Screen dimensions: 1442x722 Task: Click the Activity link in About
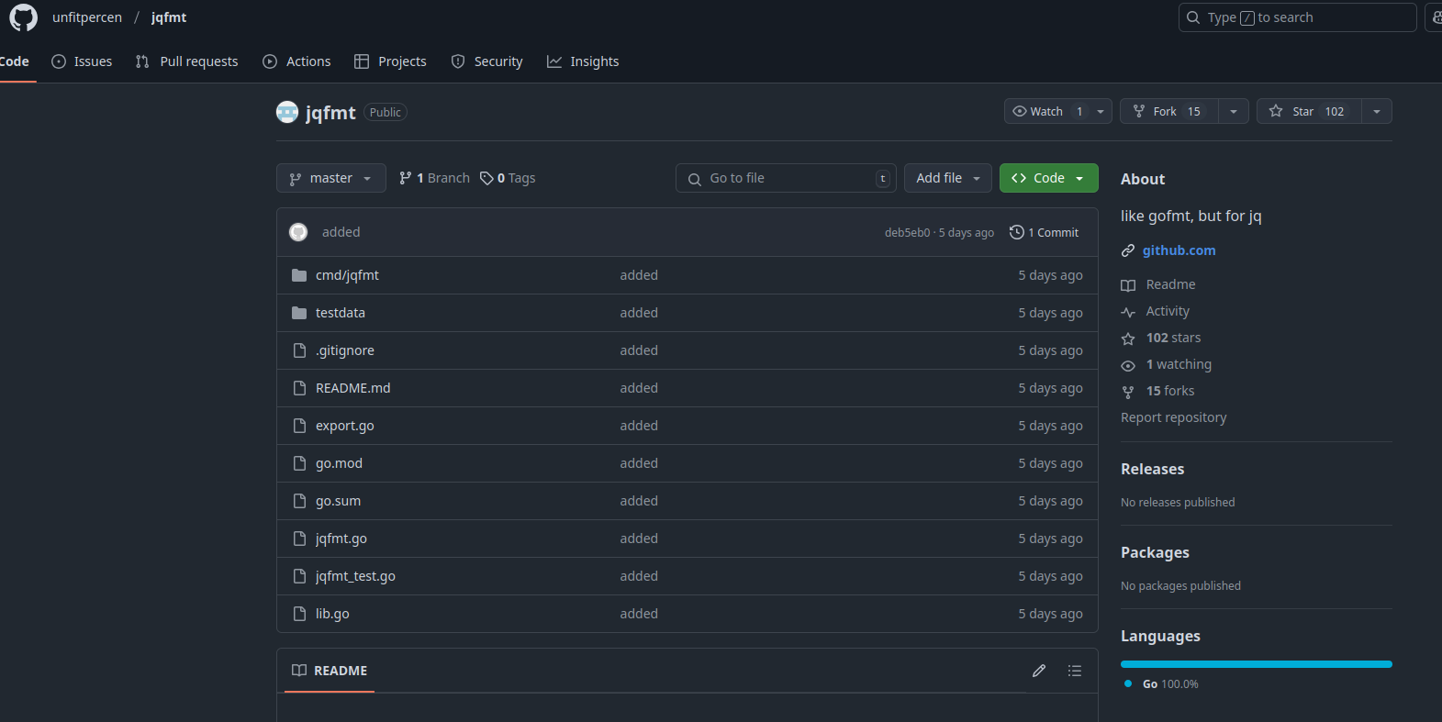1155,311
